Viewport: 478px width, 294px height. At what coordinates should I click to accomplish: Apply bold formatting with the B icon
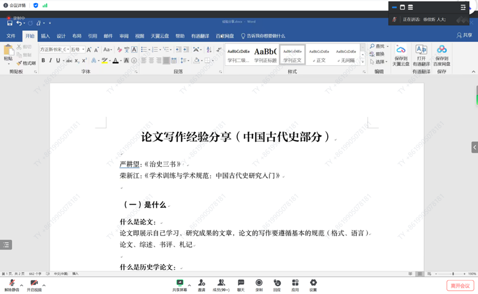click(x=43, y=61)
